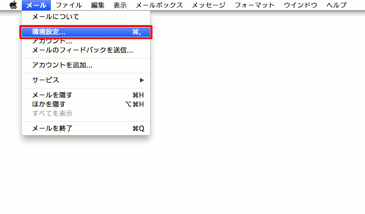Open the メールボックス menu
Screen dimensions: 365x214
159,5
